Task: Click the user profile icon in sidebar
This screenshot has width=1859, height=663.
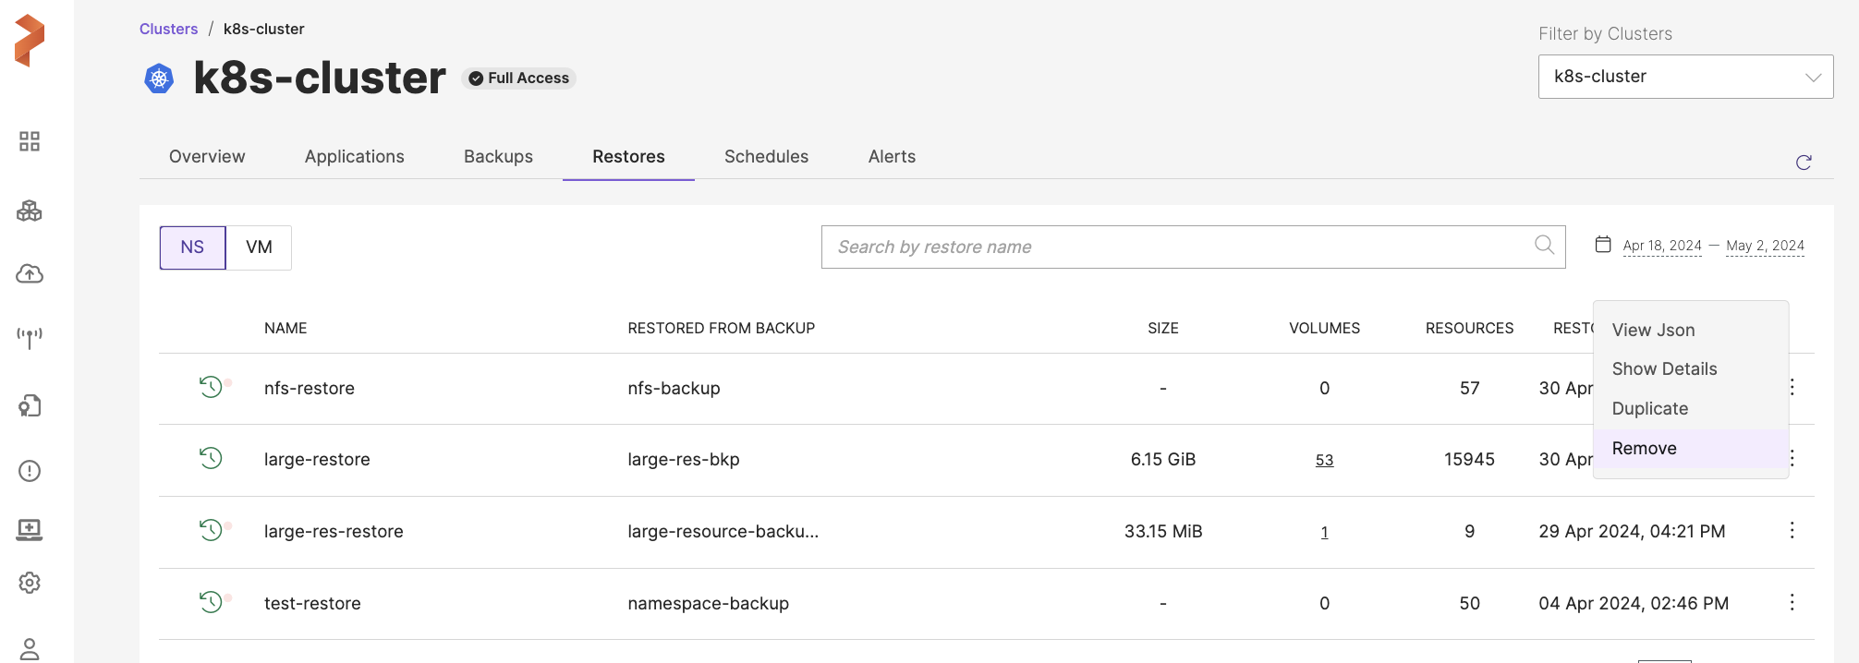Action: (x=30, y=648)
